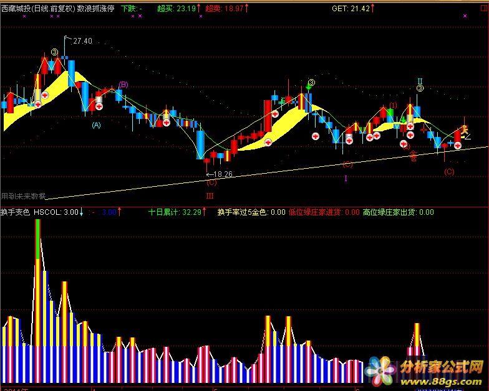489x391 pixels.
Task: Click the cyan II wave label
Action: point(420,82)
